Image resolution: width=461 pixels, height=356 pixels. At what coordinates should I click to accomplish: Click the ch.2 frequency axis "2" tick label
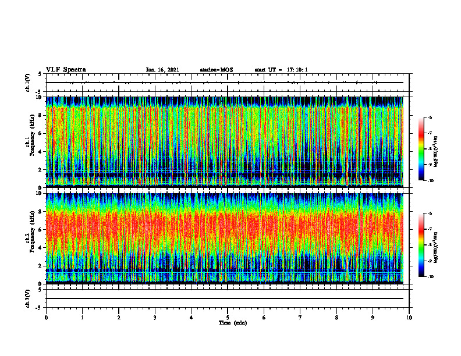click(x=41, y=266)
